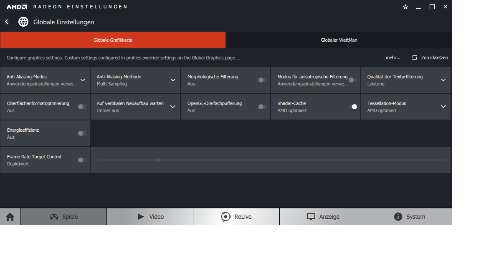
Task: Maximize the Radeon Einstellungen window
Action: click(x=432, y=7)
